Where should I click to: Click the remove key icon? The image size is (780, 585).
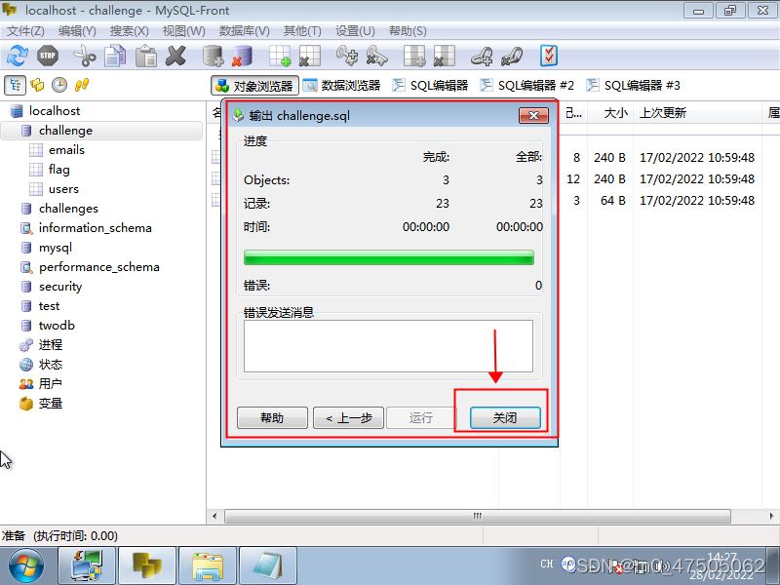click(x=376, y=56)
